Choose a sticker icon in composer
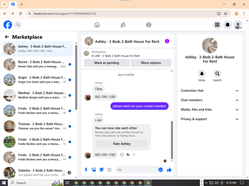Image resolution: width=249 pixels, height=186 pixels. (x=102, y=170)
